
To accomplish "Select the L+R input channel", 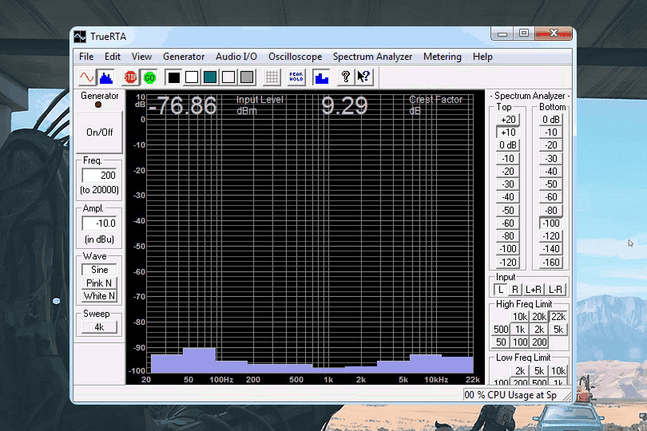I will click(533, 290).
